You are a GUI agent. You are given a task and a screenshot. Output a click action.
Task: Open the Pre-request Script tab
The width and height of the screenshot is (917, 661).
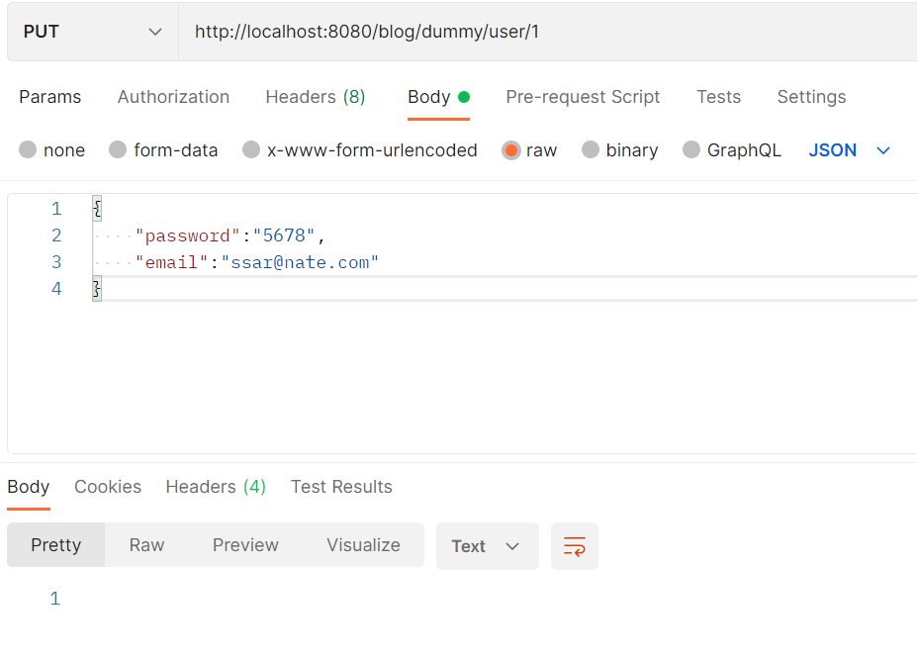coord(583,97)
